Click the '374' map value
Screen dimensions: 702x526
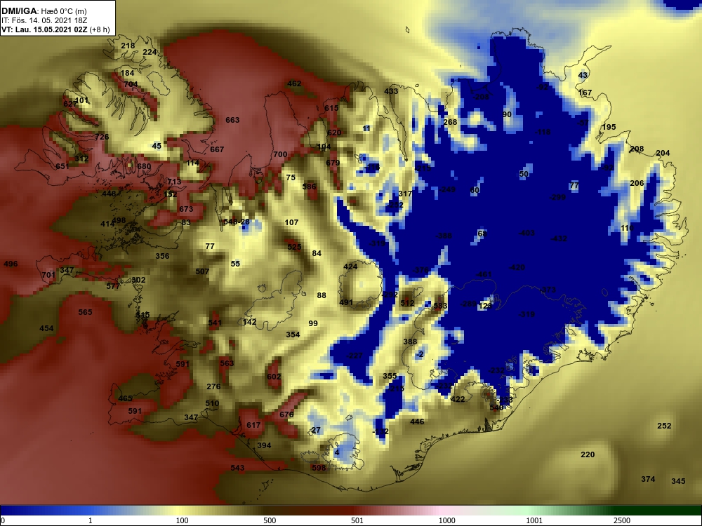(x=648, y=479)
